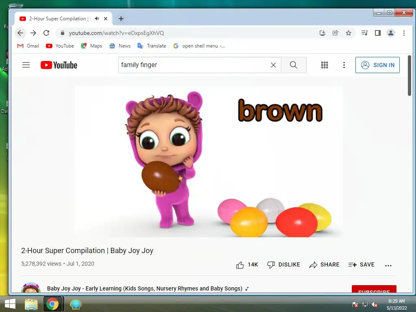Image resolution: width=416 pixels, height=312 pixels.
Task: Reload the YouTube page
Action: (46, 33)
